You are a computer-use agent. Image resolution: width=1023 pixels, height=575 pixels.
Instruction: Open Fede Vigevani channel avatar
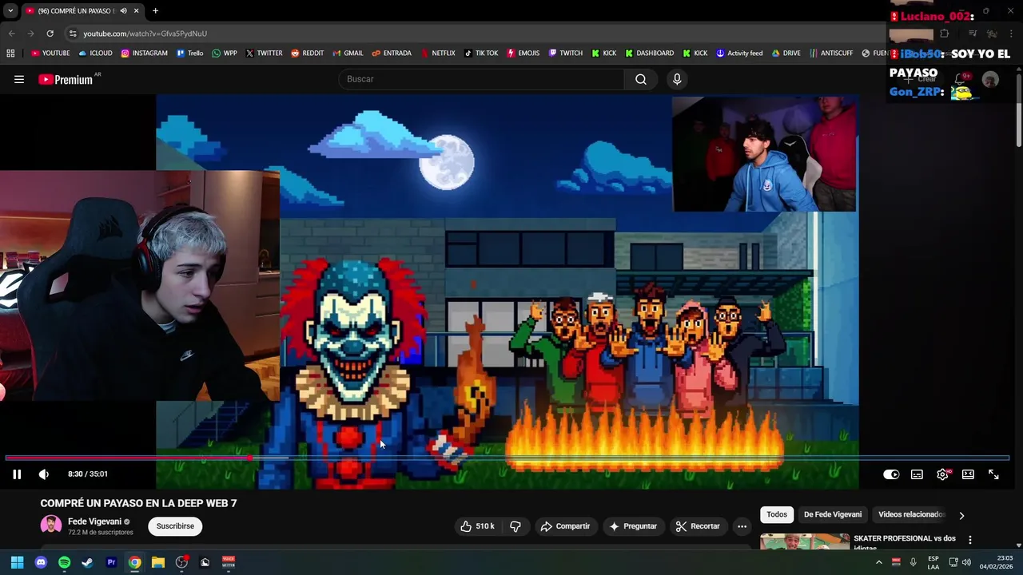pyautogui.click(x=51, y=525)
